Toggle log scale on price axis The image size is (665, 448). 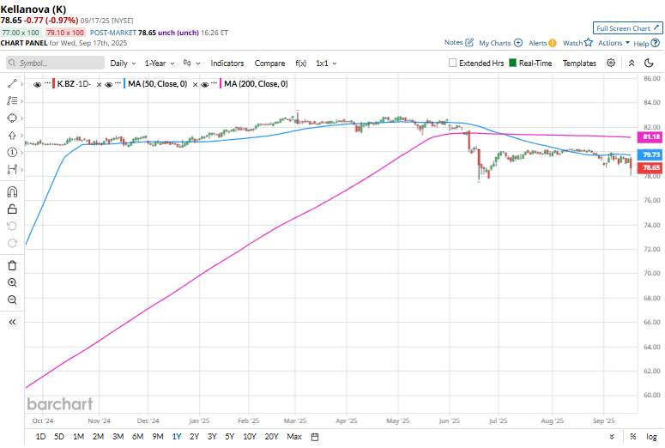coord(651,437)
